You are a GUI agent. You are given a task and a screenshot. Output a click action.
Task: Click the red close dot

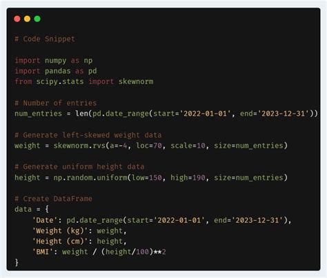(x=17, y=19)
